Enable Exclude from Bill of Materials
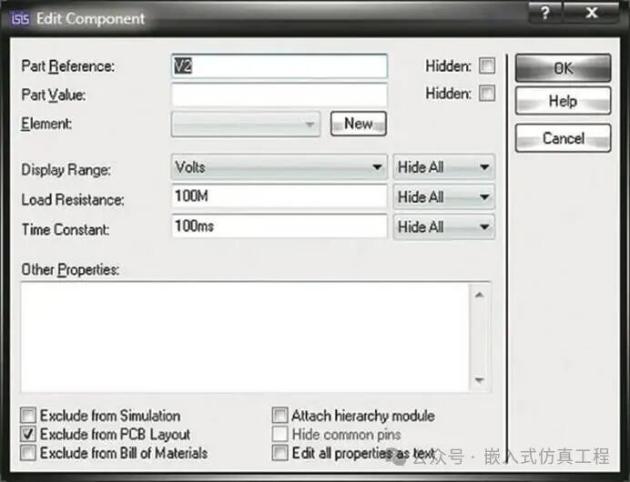630x482 pixels. point(28,453)
